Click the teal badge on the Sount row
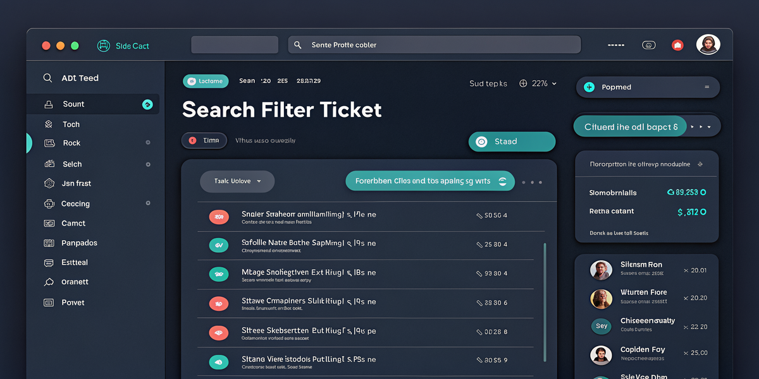 coord(147,104)
